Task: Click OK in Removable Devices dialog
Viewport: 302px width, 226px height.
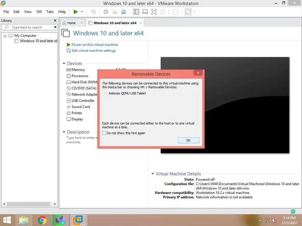Action: click(x=188, y=140)
